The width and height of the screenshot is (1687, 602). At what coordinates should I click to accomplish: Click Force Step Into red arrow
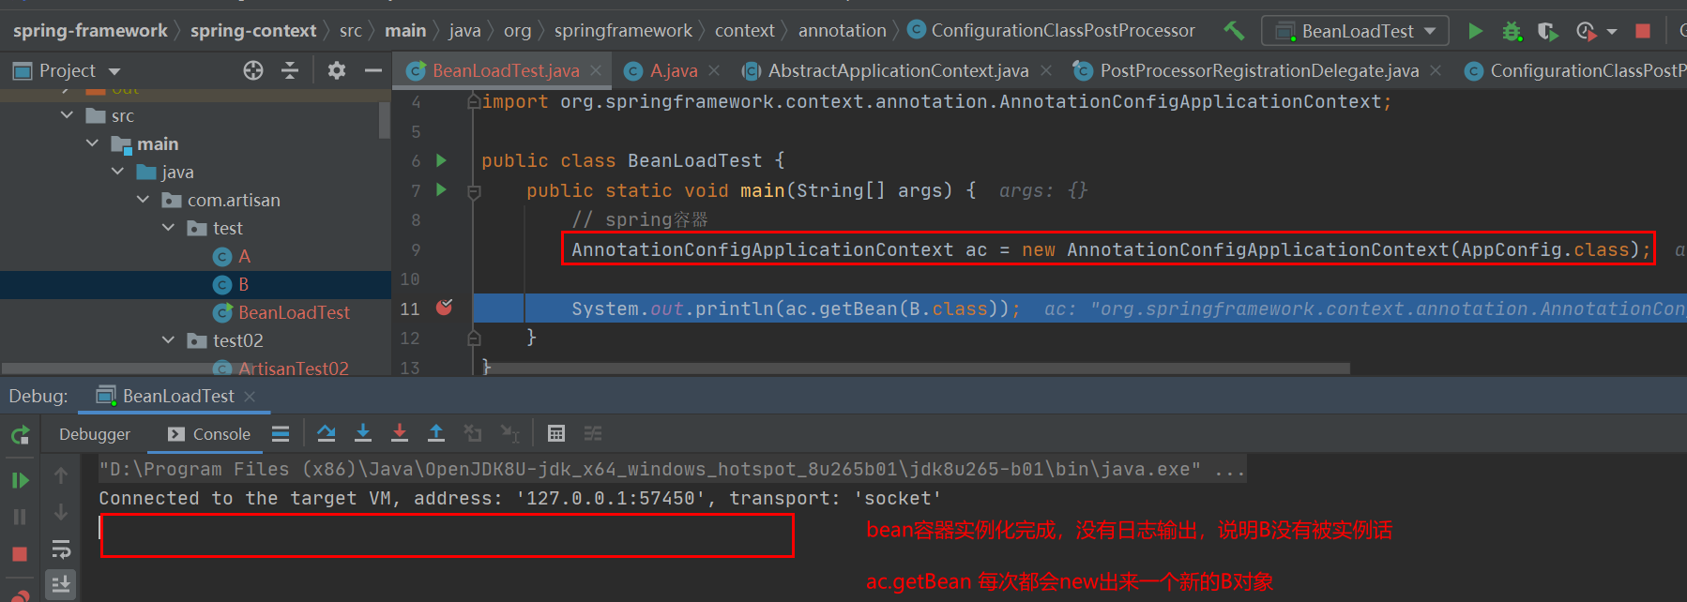point(400,433)
